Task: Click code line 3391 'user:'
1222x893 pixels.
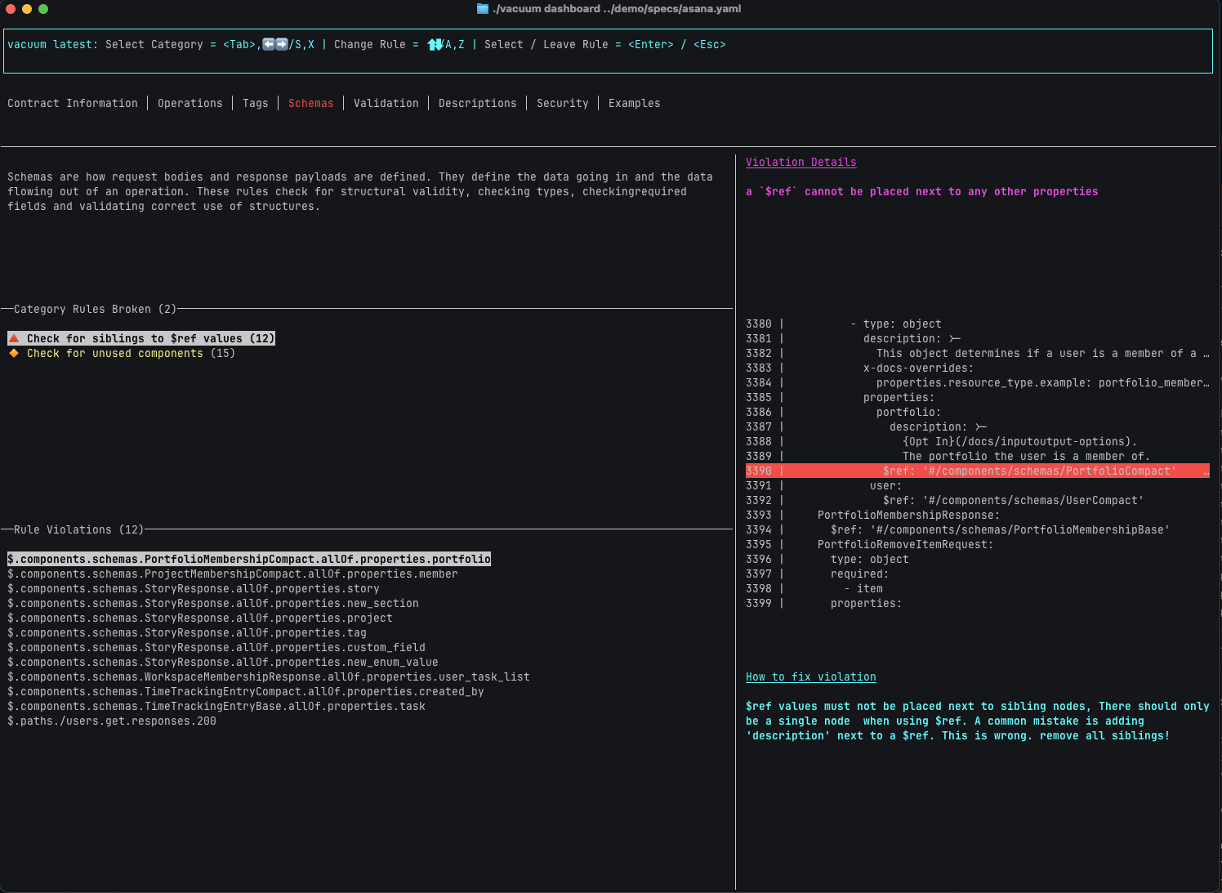Action: [x=824, y=485]
